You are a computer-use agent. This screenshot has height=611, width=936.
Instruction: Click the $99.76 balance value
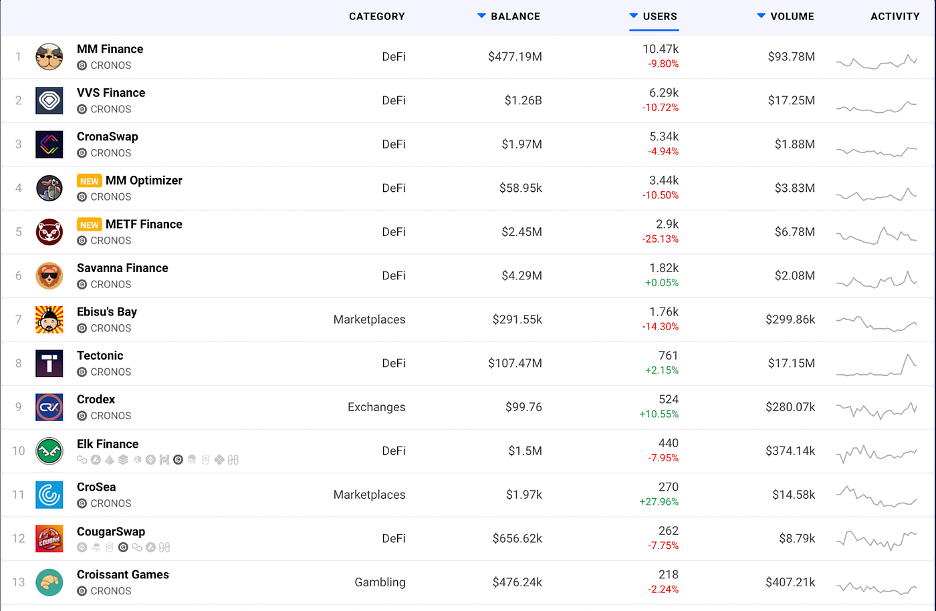coord(523,407)
